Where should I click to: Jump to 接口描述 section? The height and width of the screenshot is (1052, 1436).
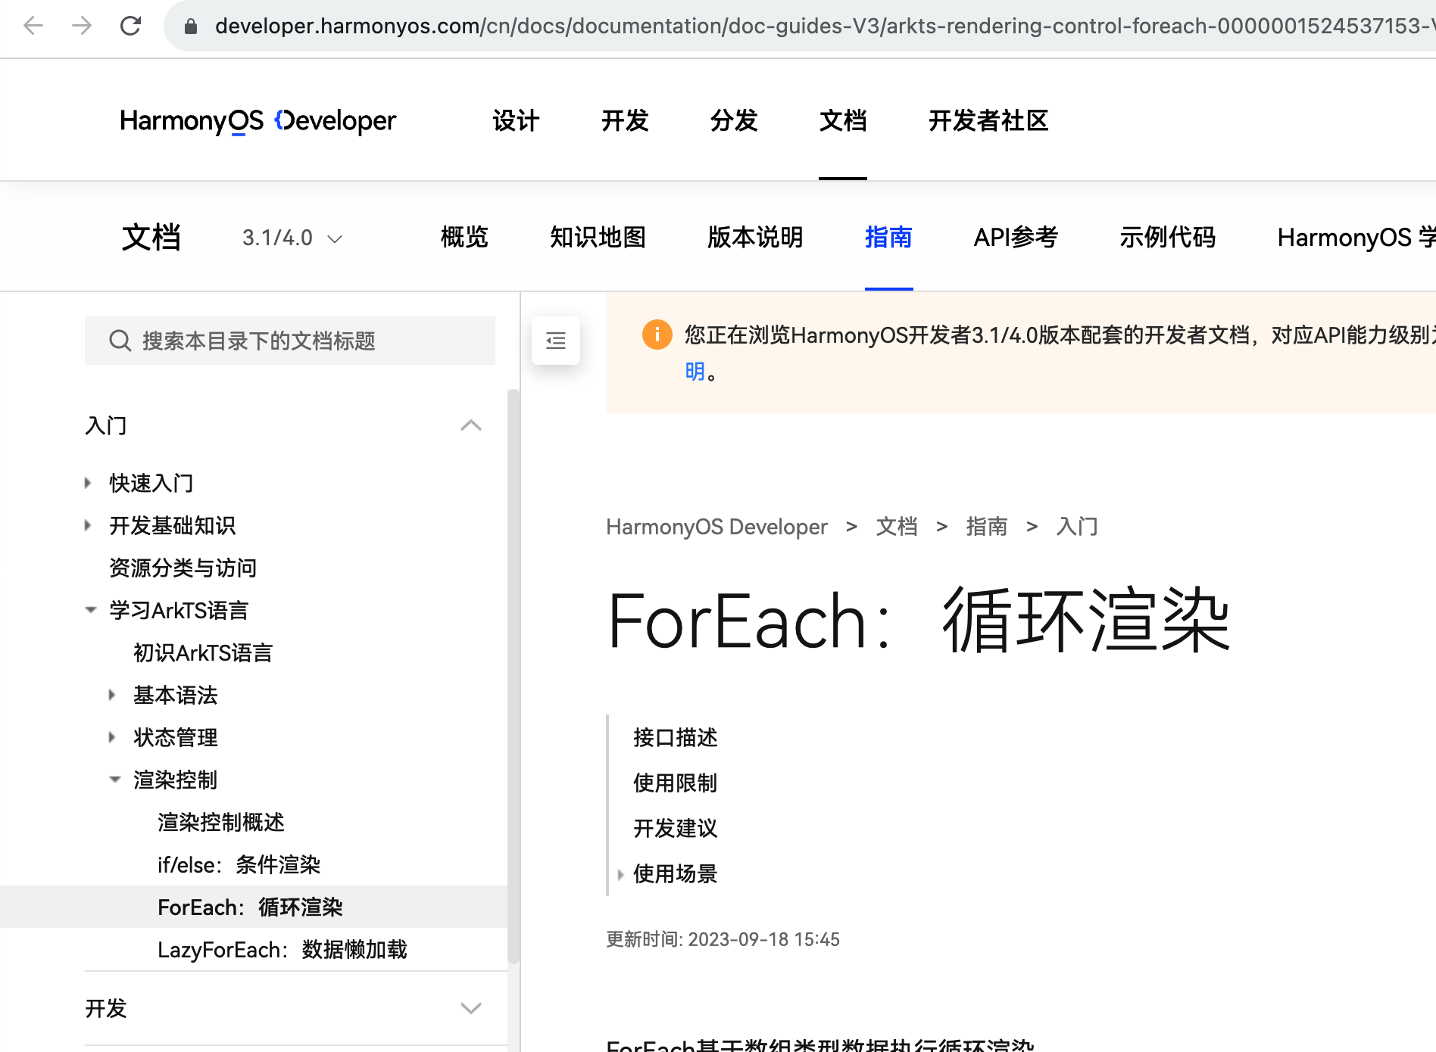[x=675, y=737]
